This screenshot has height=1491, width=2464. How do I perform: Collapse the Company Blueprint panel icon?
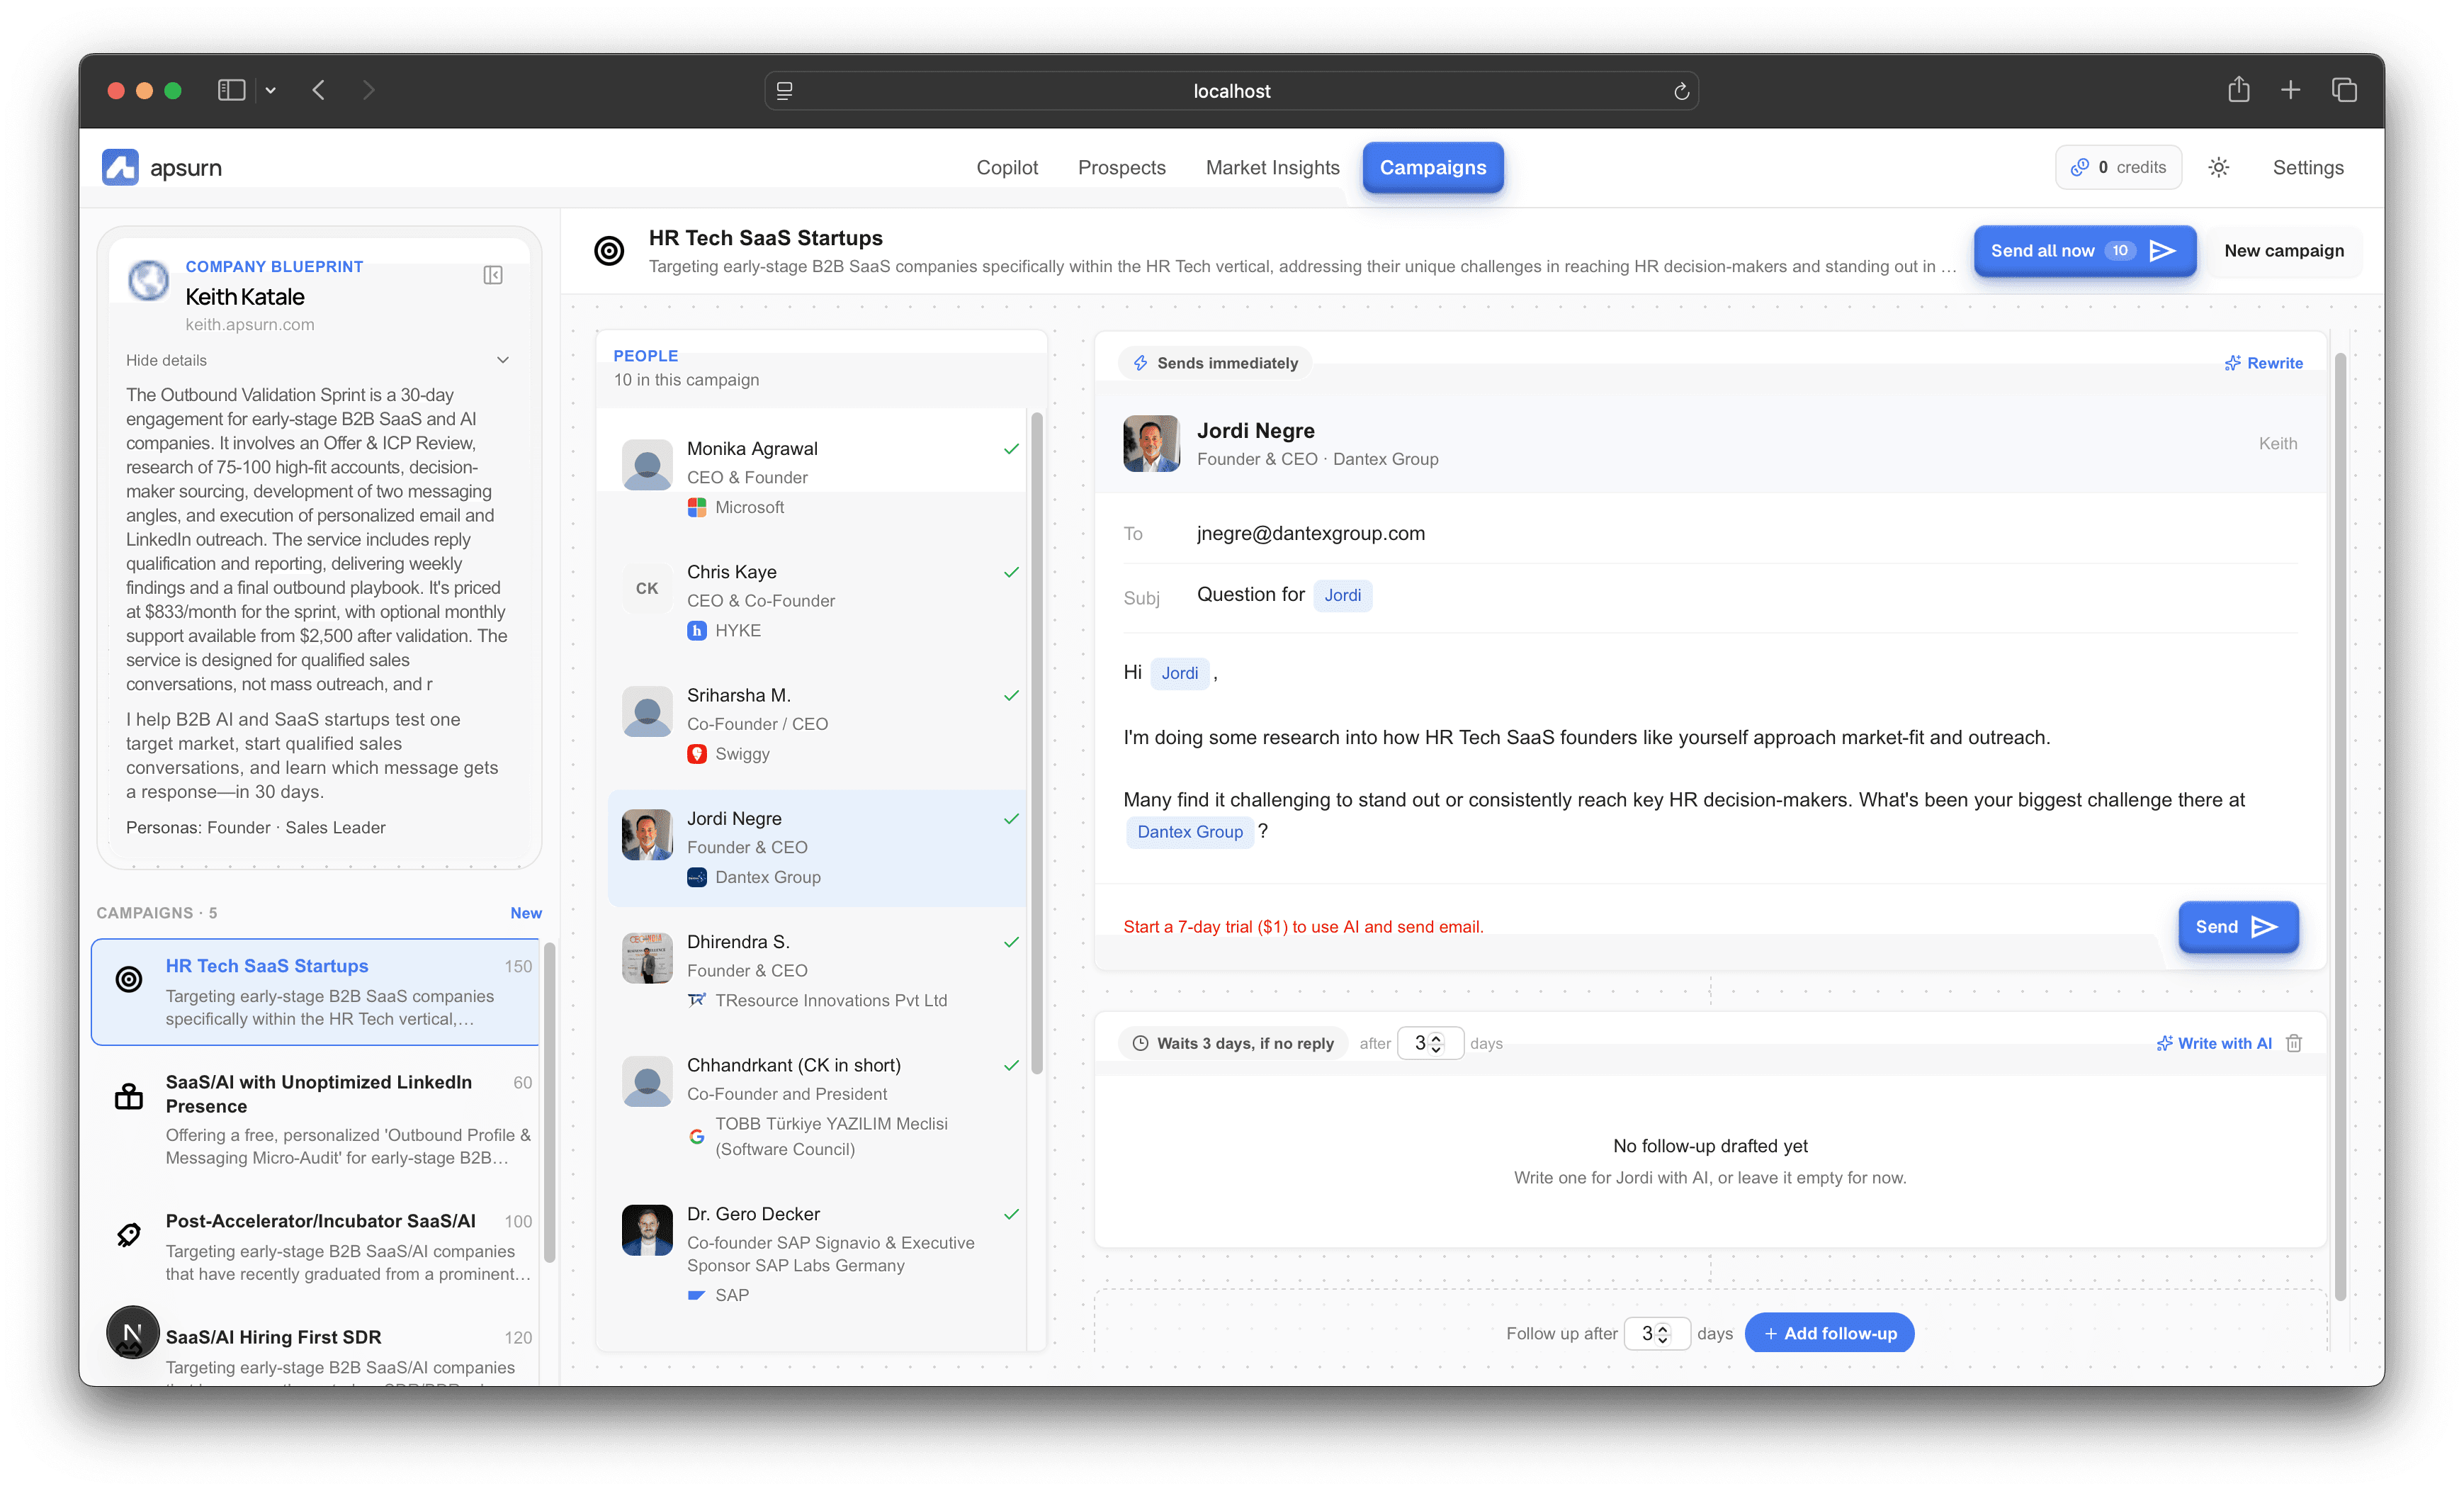[x=493, y=275]
